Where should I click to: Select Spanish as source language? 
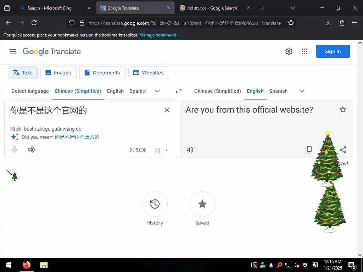(x=139, y=91)
